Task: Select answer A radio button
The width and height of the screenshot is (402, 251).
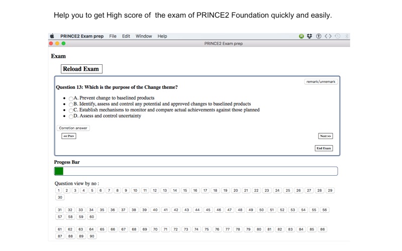Action: (x=71, y=98)
